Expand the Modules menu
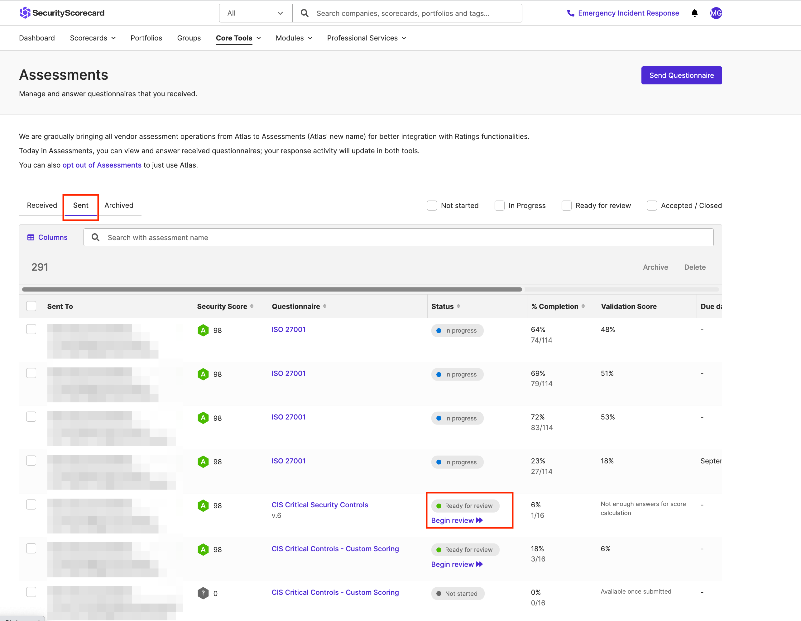Image resolution: width=801 pixels, height=621 pixels. (294, 38)
